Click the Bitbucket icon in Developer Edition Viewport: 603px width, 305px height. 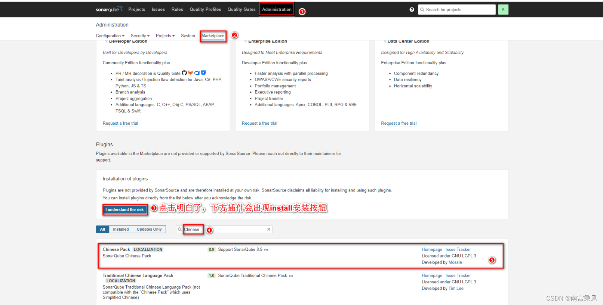(203, 73)
